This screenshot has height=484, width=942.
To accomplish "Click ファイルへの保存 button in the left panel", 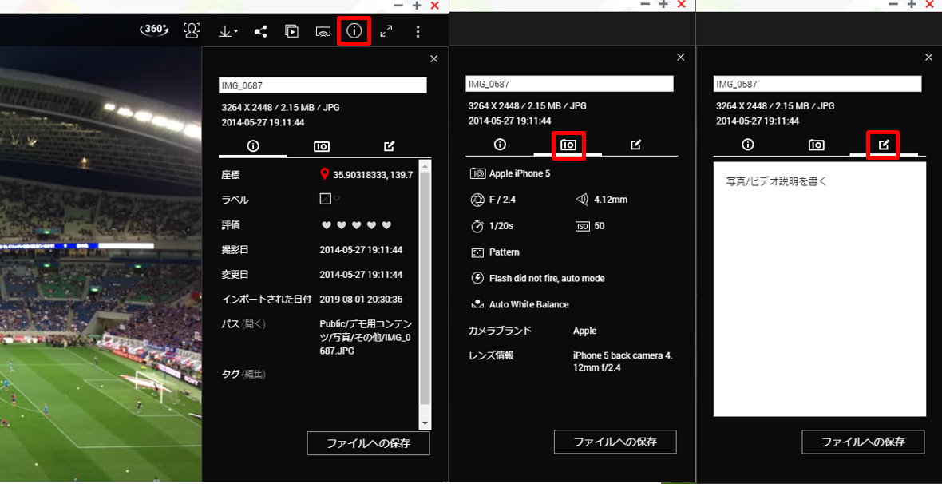I will tap(368, 443).
